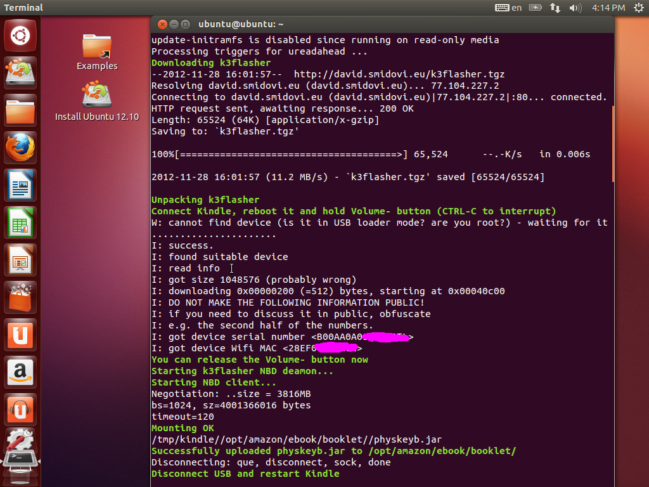Click the k3flasher.tgz URL line
This screenshot has height=487, width=649.
328,74
